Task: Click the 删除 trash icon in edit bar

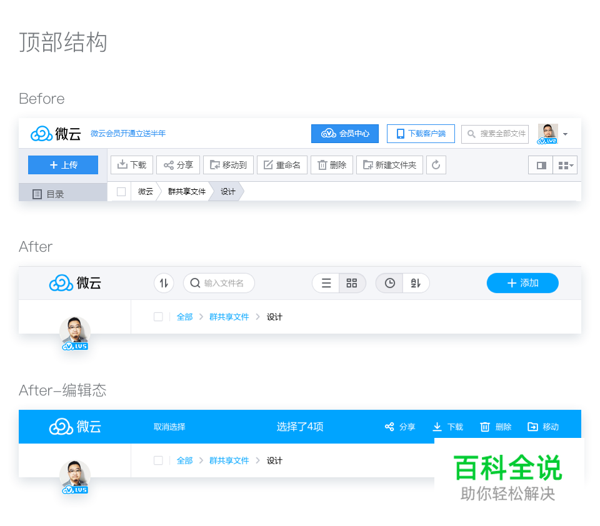Action: pyautogui.click(x=496, y=426)
